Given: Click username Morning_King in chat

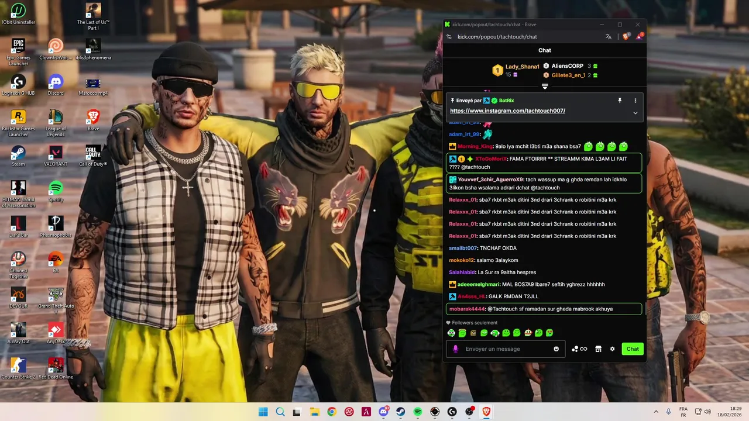Looking at the screenshot, I should point(475,146).
